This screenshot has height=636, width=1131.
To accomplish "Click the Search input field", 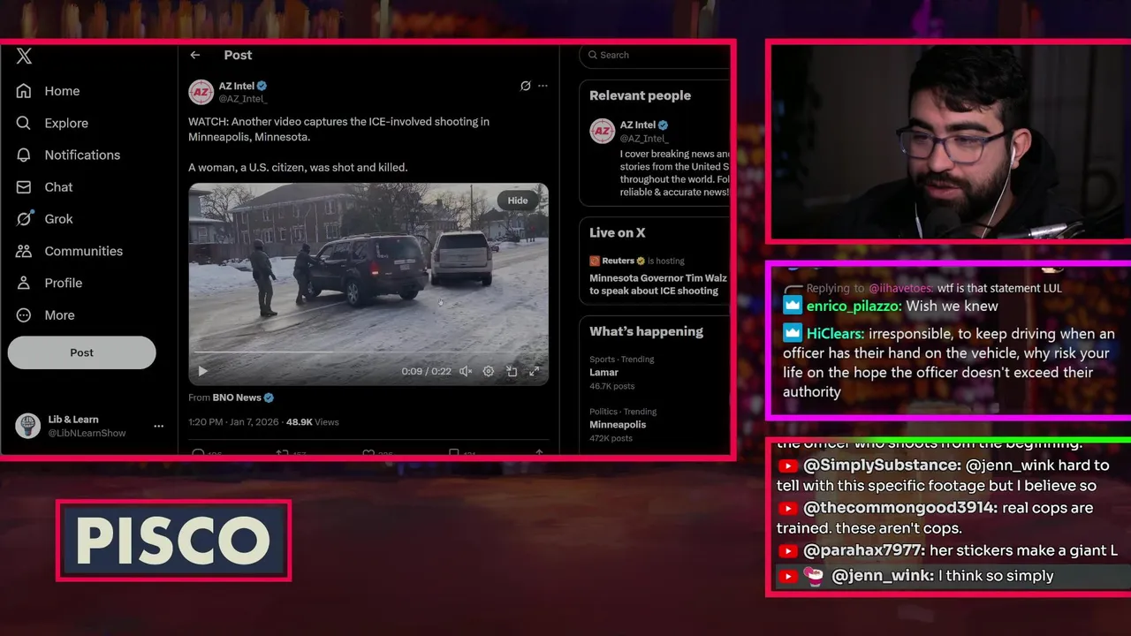I will pyautogui.click(x=657, y=55).
